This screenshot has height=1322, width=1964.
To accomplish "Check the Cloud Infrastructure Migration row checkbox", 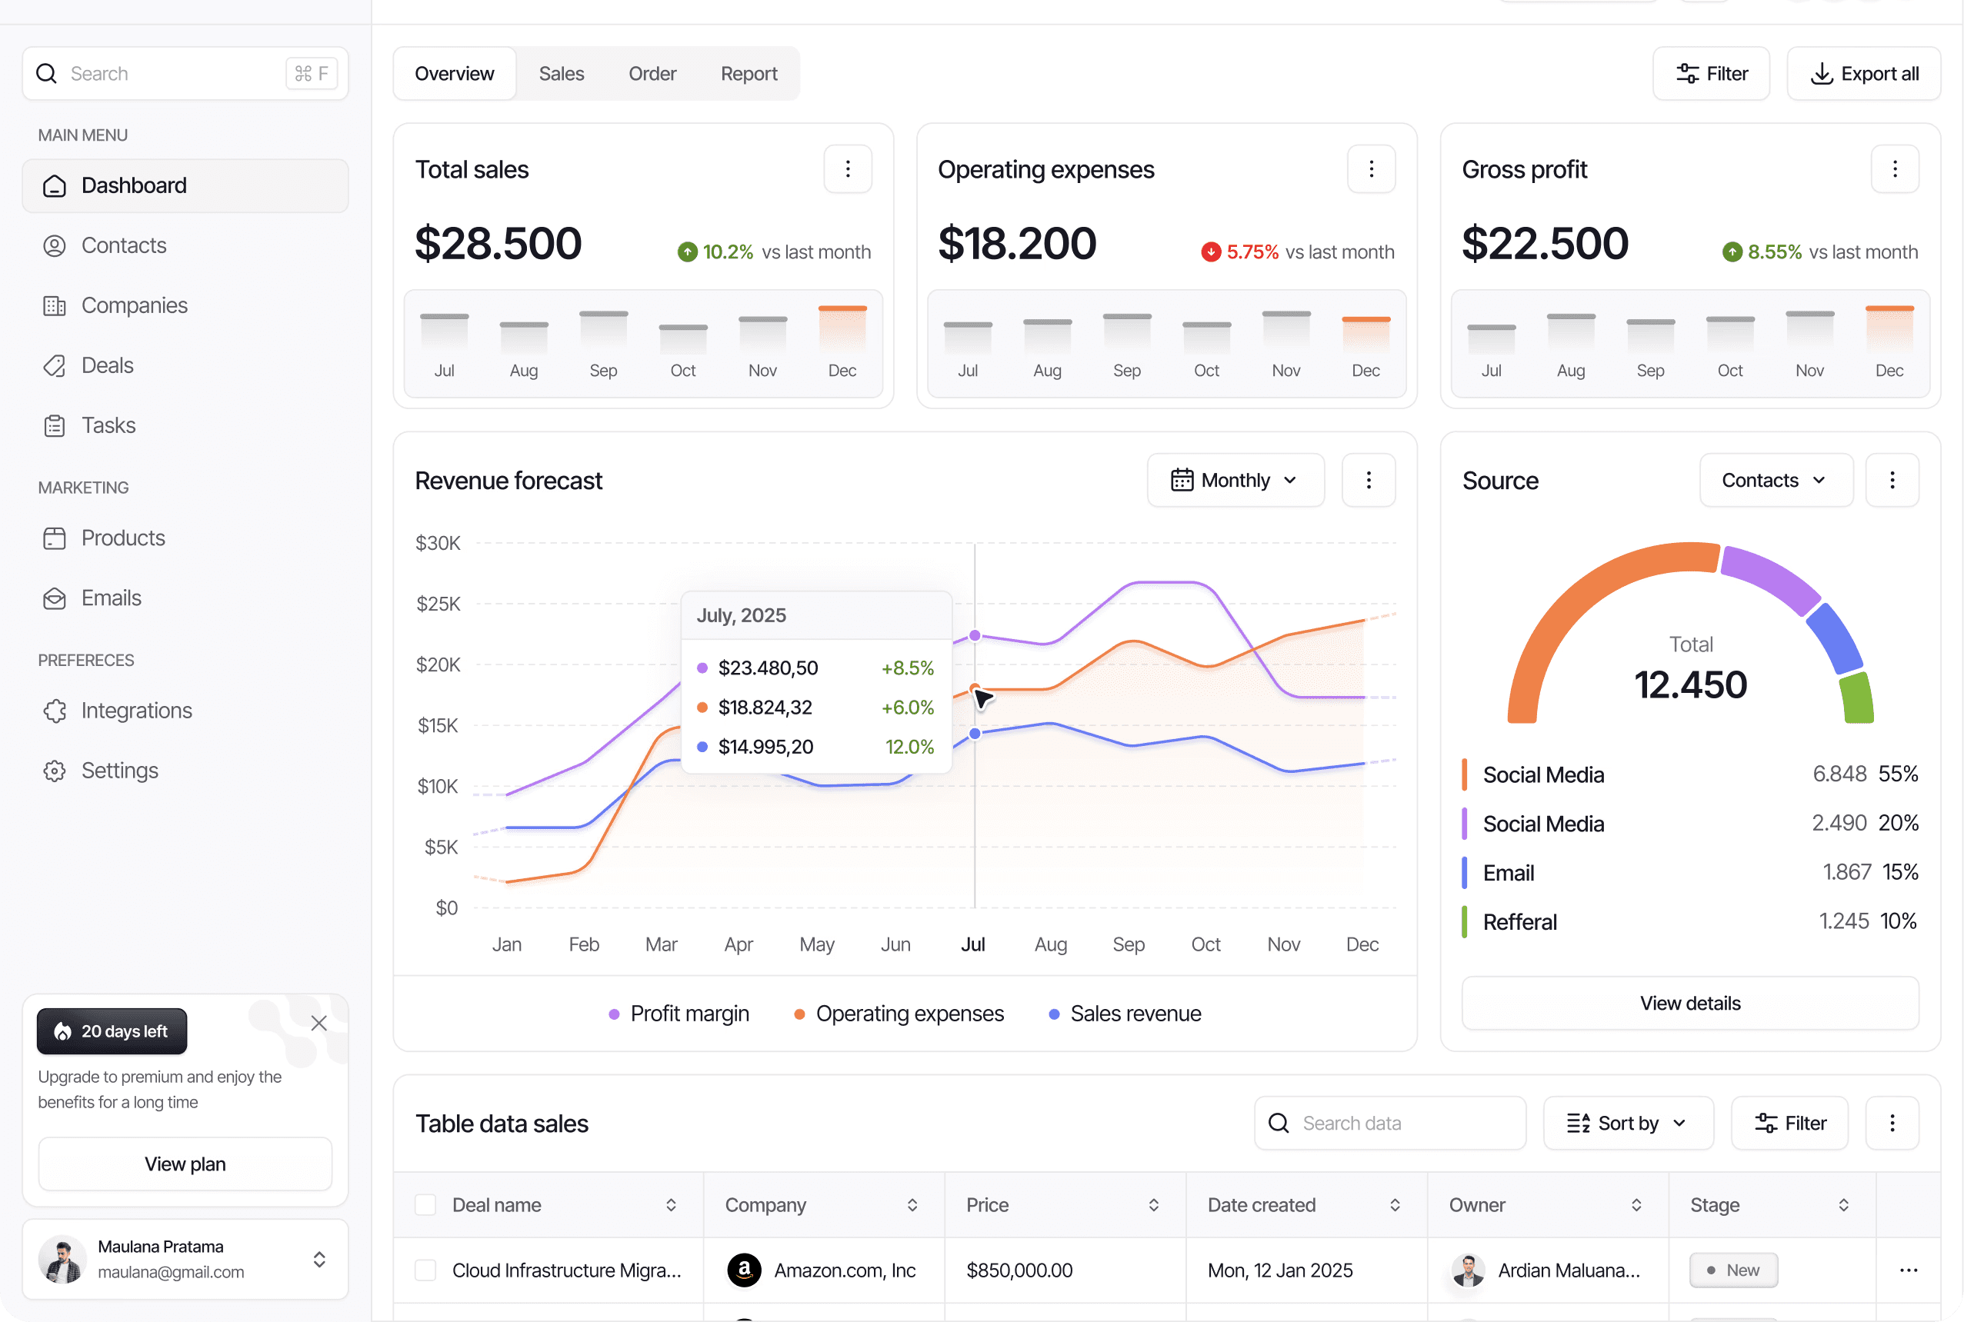I will [426, 1270].
